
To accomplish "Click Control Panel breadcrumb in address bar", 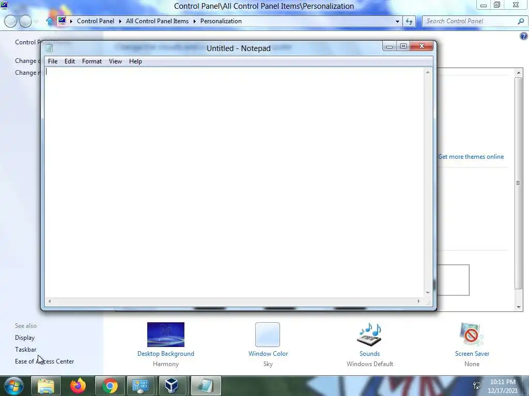I will pos(96,21).
